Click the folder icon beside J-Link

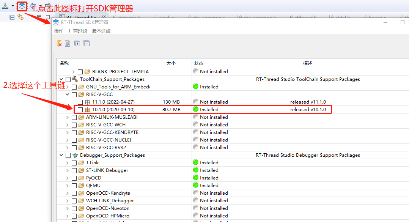pyautogui.click(x=81, y=163)
